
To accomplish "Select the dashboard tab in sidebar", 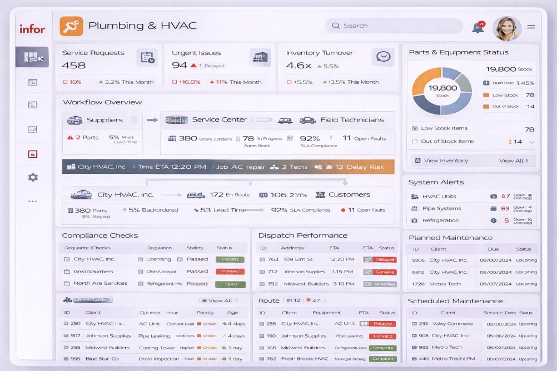I will [32, 57].
